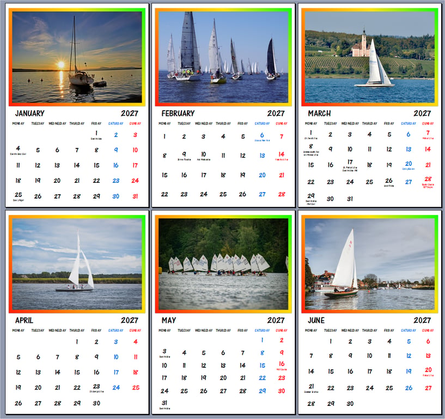Click Monday 25 in the January page

click(18, 195)
